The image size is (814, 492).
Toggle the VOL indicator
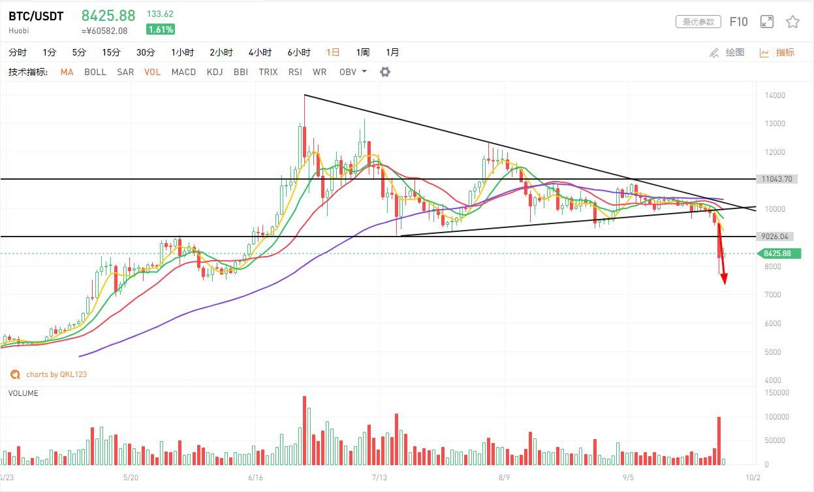[x=152, y=72]
